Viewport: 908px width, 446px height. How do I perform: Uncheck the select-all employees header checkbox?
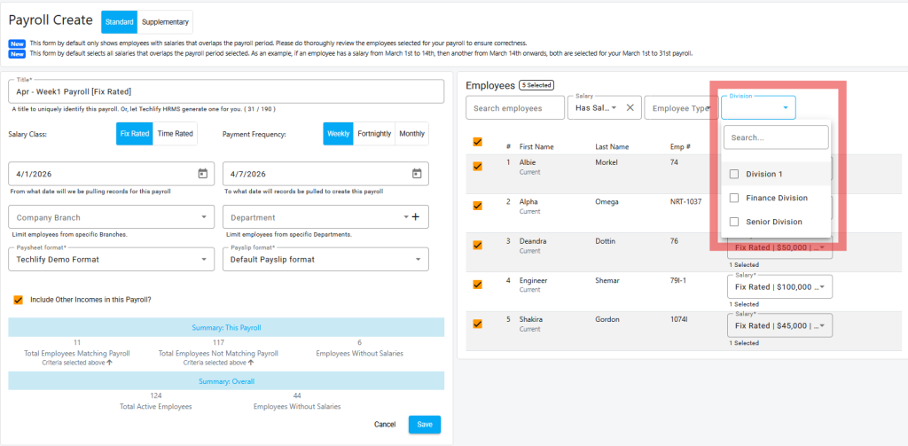point(478,142)
